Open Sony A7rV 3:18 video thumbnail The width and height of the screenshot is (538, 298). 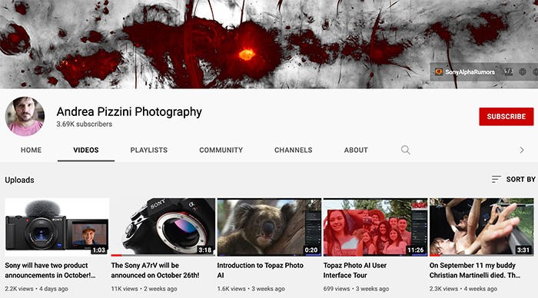click(x=163, y=227)
